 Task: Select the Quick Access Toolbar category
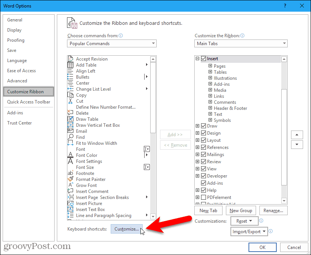(x=29, y=102)
